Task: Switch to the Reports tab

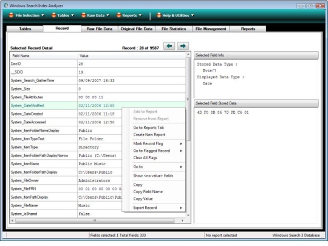Action: point(248,29)
